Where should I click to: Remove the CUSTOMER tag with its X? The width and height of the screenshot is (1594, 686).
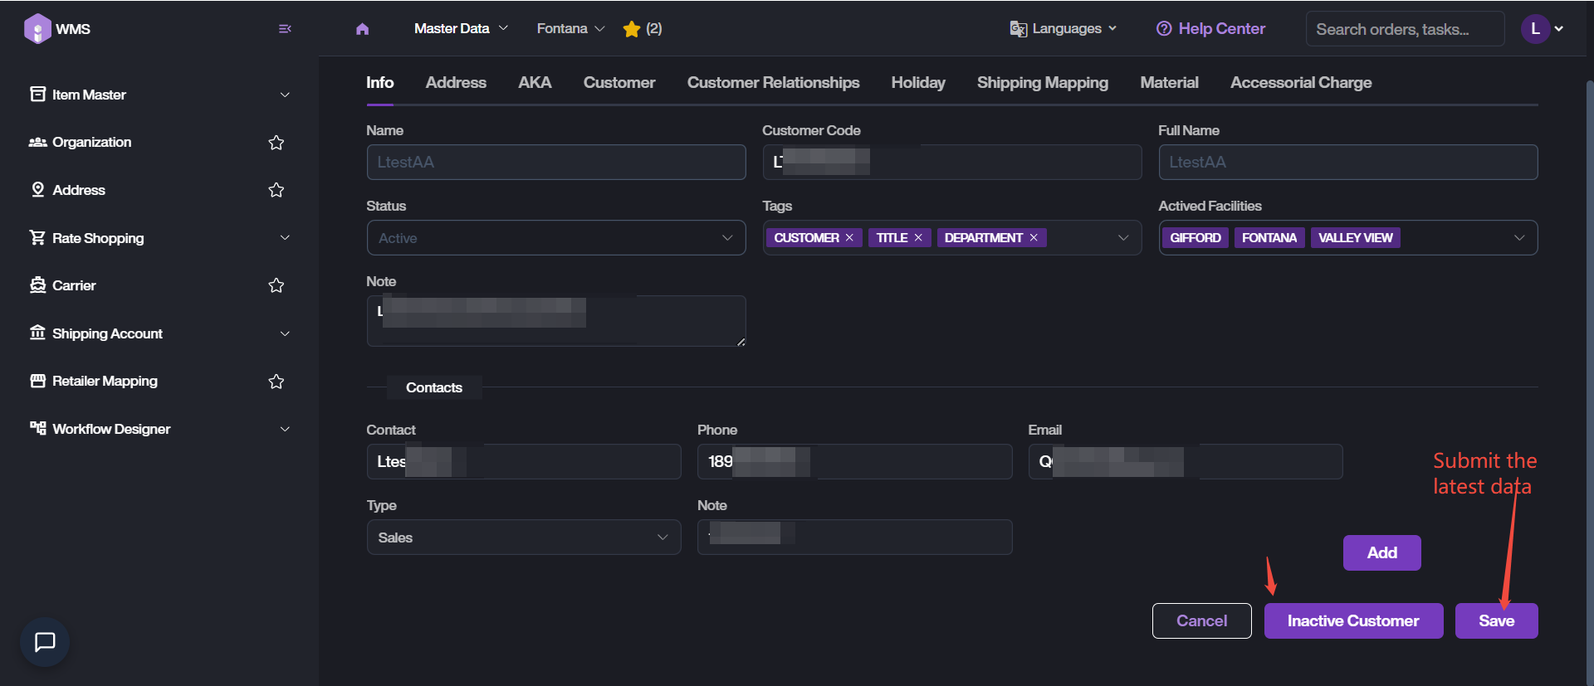click(849, 238)
